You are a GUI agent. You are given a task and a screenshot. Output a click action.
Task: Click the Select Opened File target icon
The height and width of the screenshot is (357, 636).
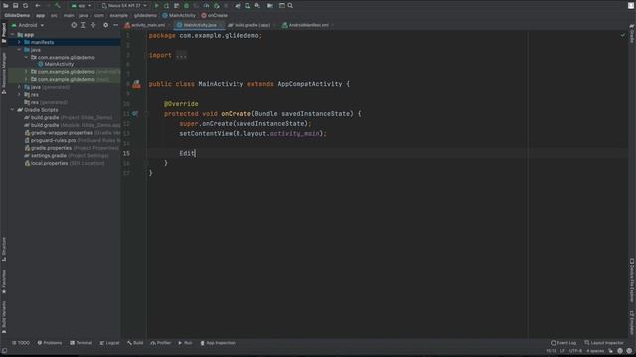(74, 25)
